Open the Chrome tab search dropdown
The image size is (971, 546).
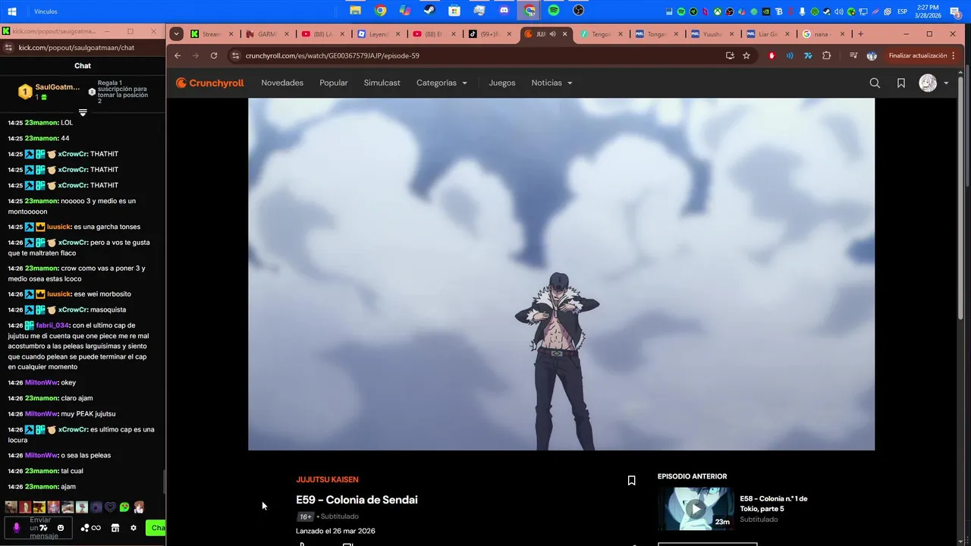pos(176,34)
